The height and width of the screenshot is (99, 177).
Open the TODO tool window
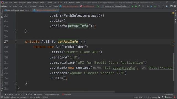(19, 95)
